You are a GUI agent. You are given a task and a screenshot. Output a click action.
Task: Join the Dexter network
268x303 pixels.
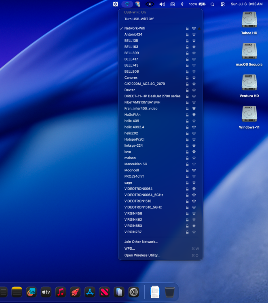pyautogui.click(x=160, y=90)
